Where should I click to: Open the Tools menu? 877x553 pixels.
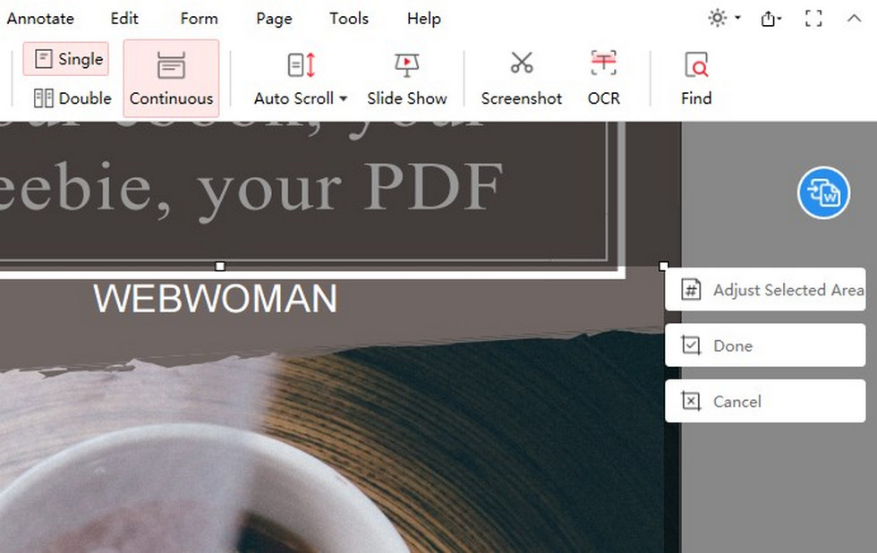[348, 18]
